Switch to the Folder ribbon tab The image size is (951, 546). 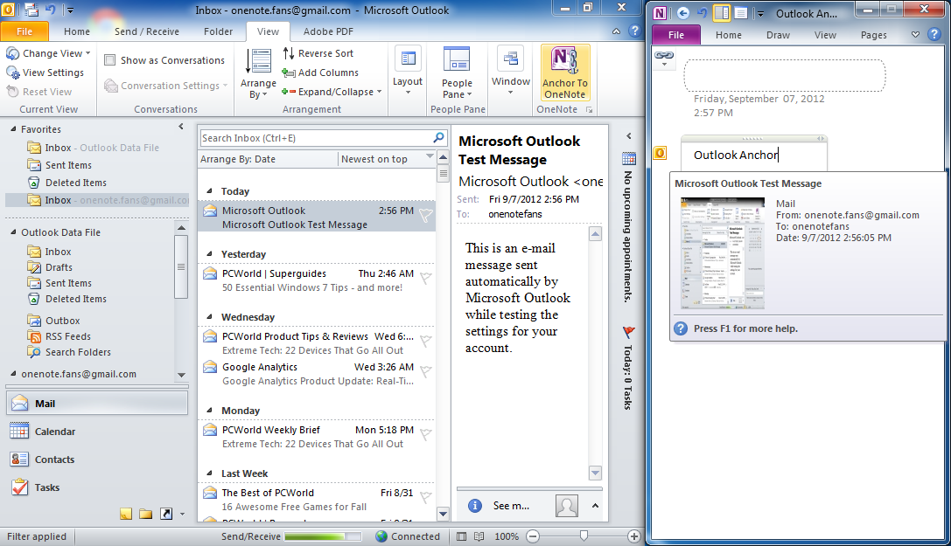click(x=219, y=31)
